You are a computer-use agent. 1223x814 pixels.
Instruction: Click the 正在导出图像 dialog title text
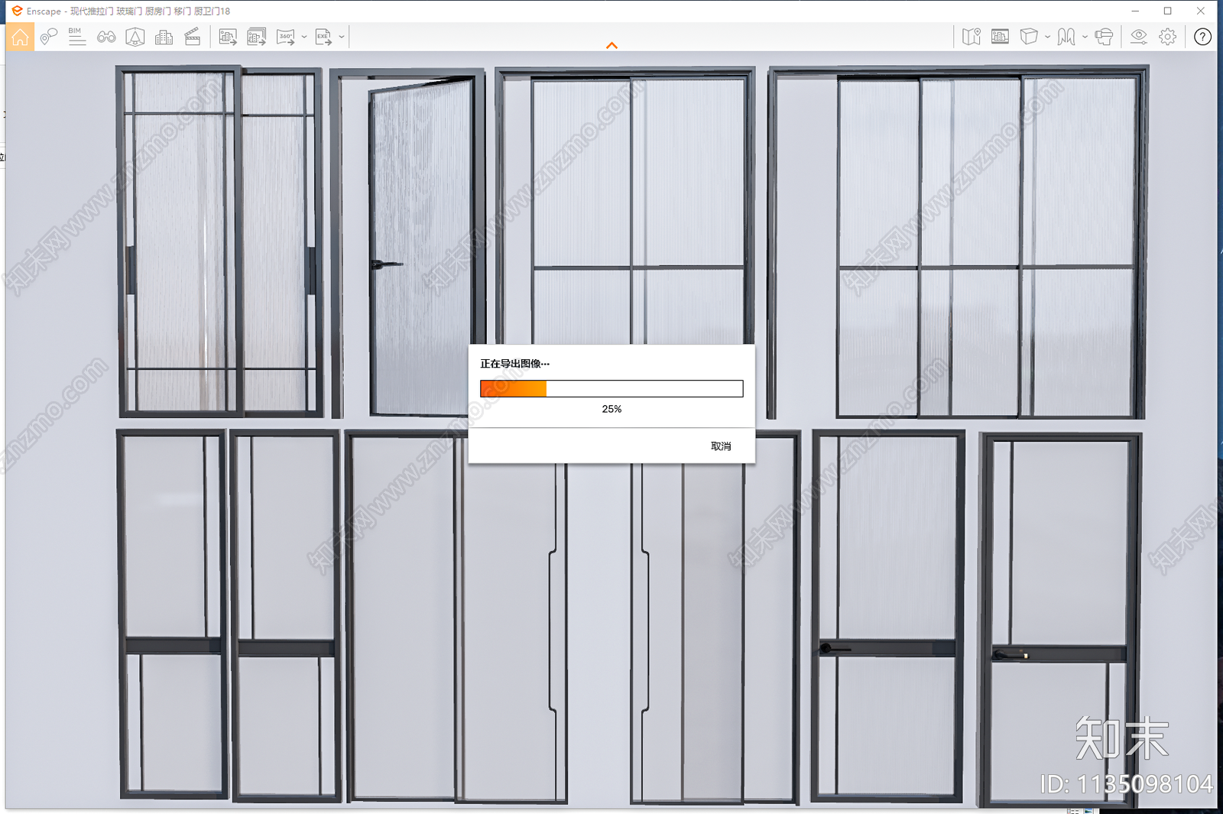coord(514,364)
